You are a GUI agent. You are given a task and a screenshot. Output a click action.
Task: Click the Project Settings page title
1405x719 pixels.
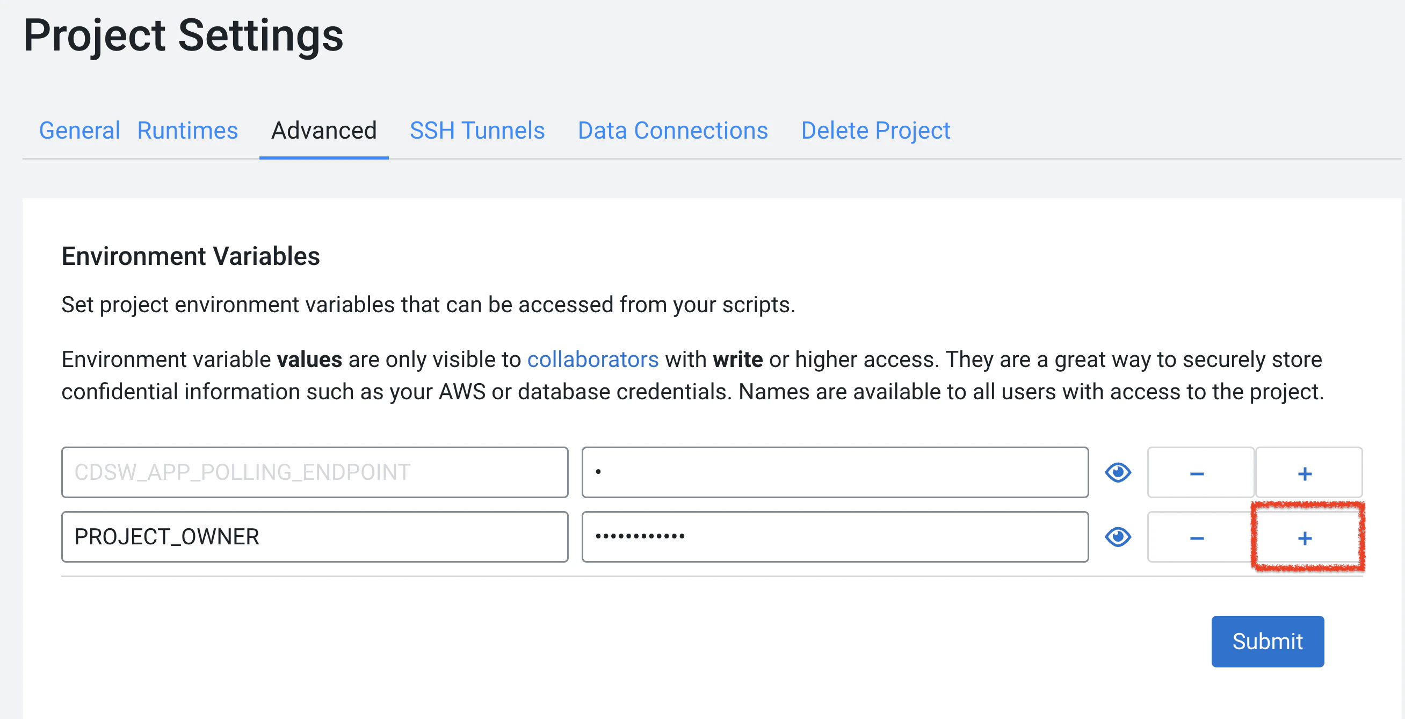(x=183, y=36)
